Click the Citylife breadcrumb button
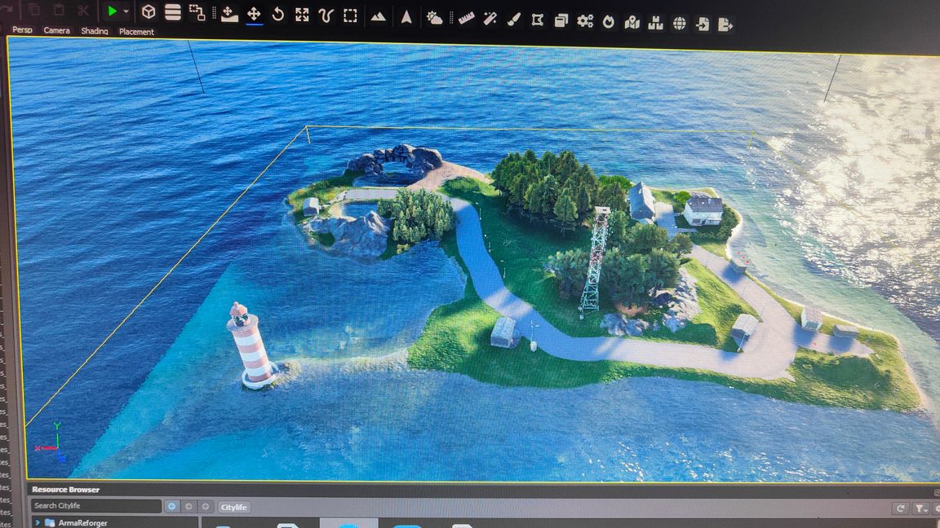This screenshot has width=940, height=528. click(x=234, y=507)
